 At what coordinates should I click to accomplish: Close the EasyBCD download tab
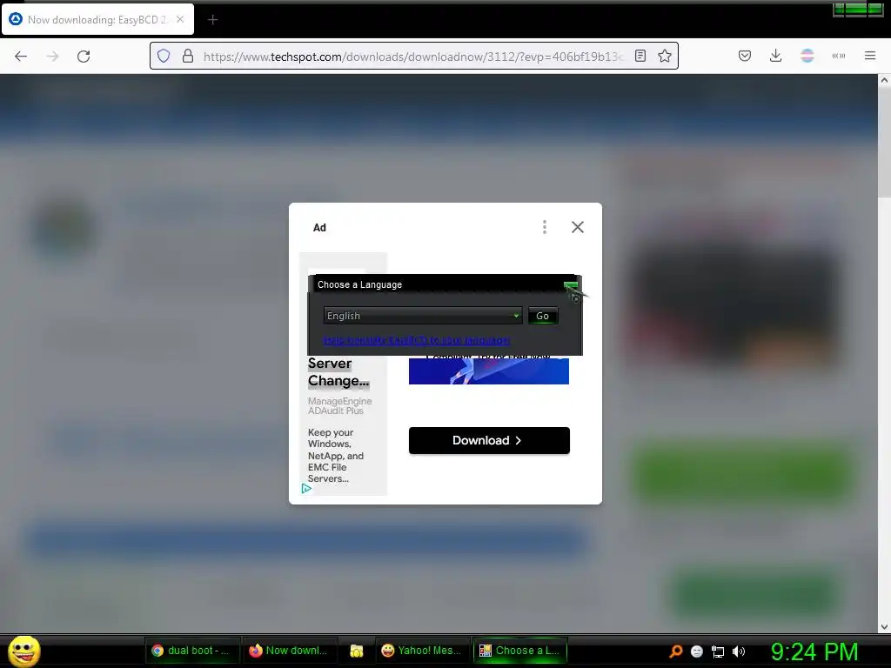(180, 19)
